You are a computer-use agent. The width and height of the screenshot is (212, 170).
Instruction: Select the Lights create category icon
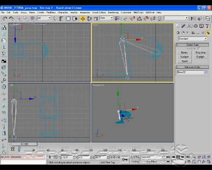click(188, 33)
